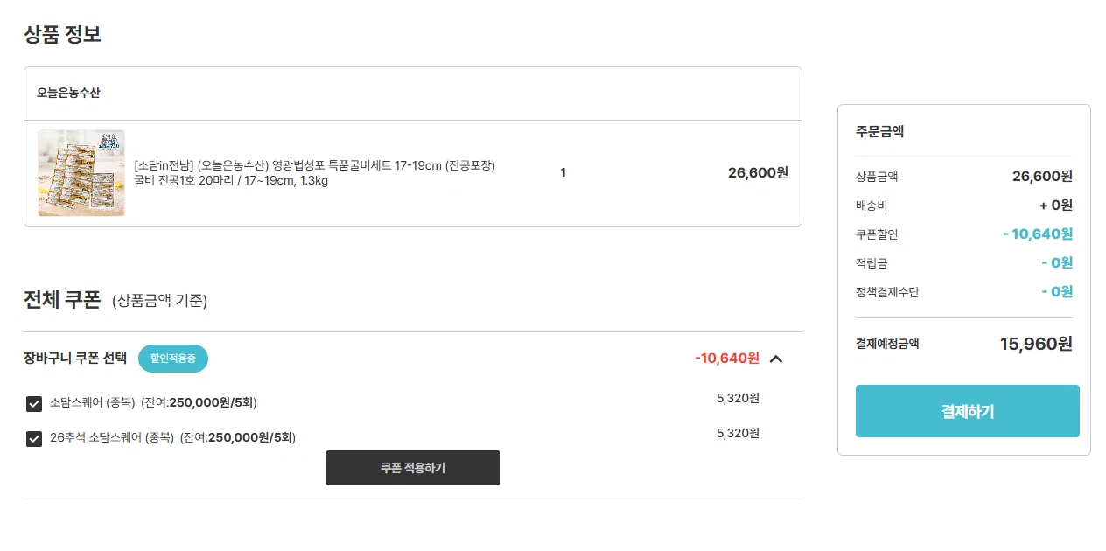Click the 쿠폰할인 row in order summary
Image resolution: width=1106 pixels, height=551 pixels.
[x=964, y=234]
